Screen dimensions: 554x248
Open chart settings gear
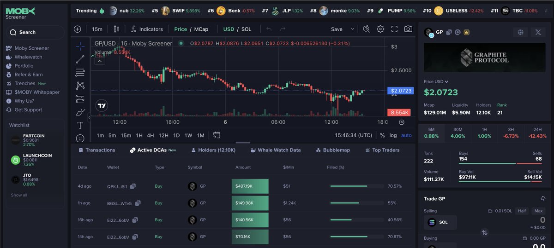(380, 29)
